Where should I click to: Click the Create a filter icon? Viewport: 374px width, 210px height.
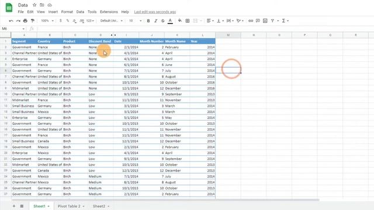pos(272,21)
